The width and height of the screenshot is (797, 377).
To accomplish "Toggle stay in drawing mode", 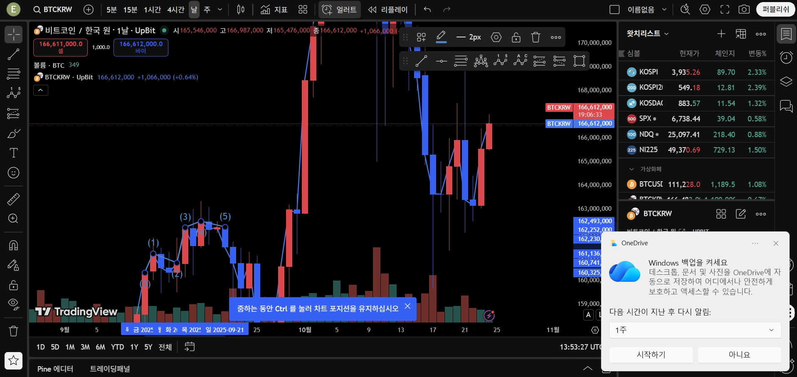I will (x=13, y=265).
